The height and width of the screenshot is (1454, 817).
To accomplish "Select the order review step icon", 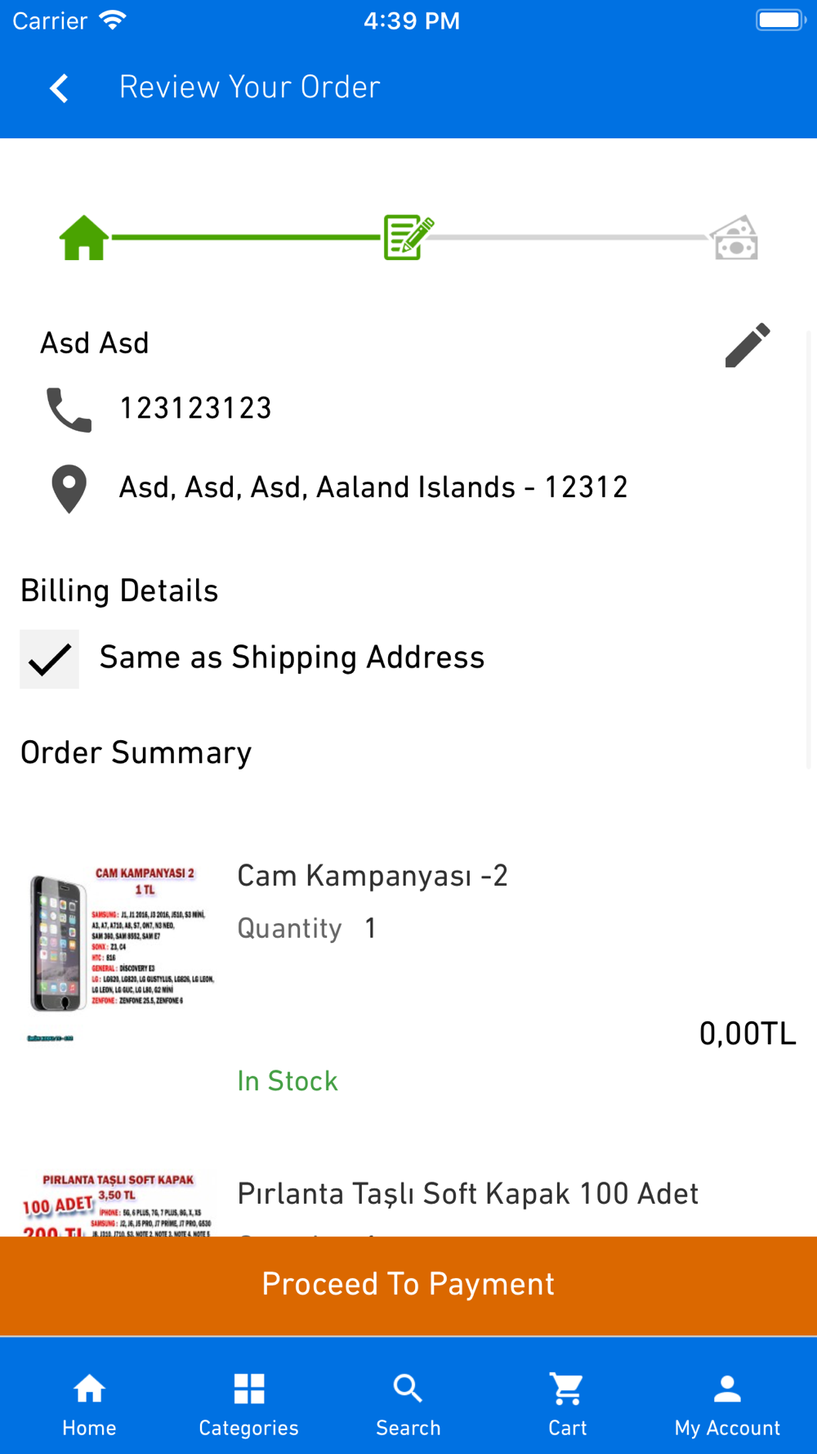I will coord(408,237).
